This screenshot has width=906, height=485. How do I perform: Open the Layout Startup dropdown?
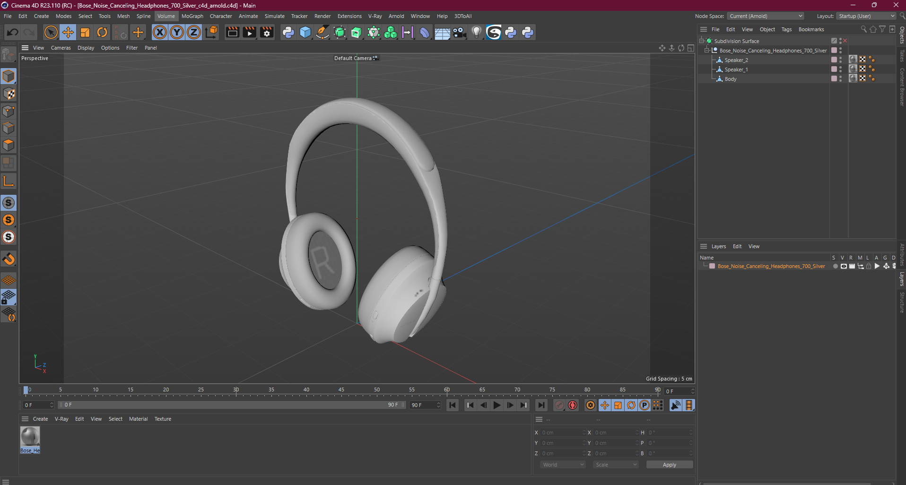[x=867, y=16]
